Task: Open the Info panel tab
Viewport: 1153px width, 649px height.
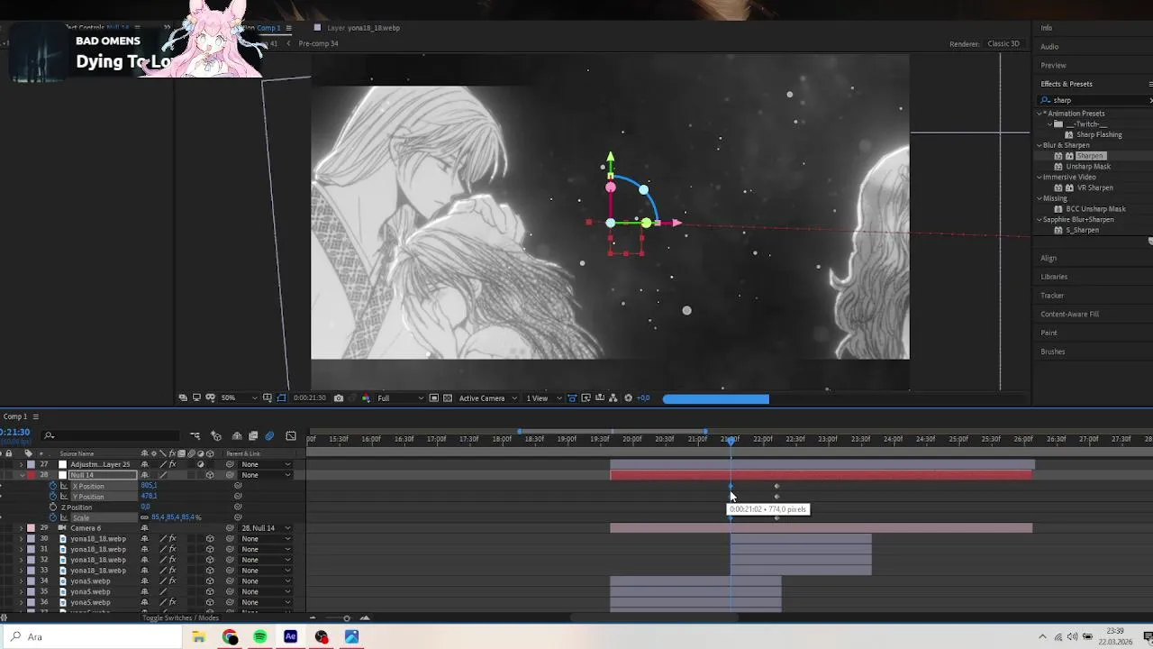Action: coord(1047,28)
